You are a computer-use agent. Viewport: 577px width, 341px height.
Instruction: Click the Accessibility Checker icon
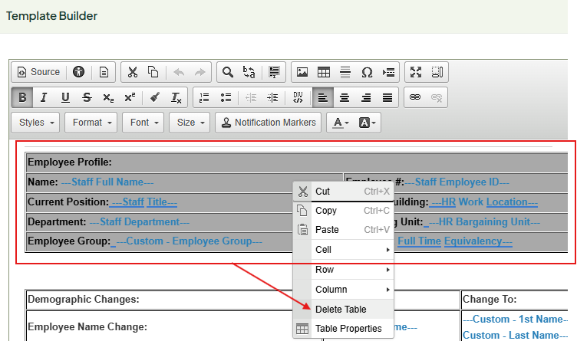click(78, 72)
